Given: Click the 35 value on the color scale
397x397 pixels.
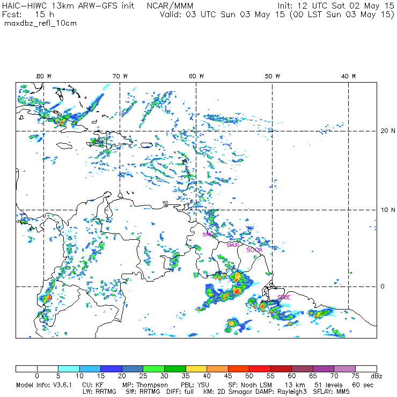Looking at the screenshot, I should point(186,376).
